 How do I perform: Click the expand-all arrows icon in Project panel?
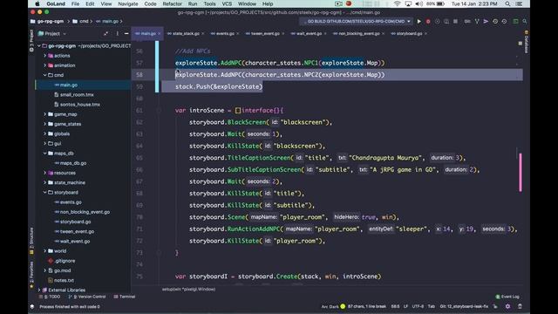(x=105, y=33)
